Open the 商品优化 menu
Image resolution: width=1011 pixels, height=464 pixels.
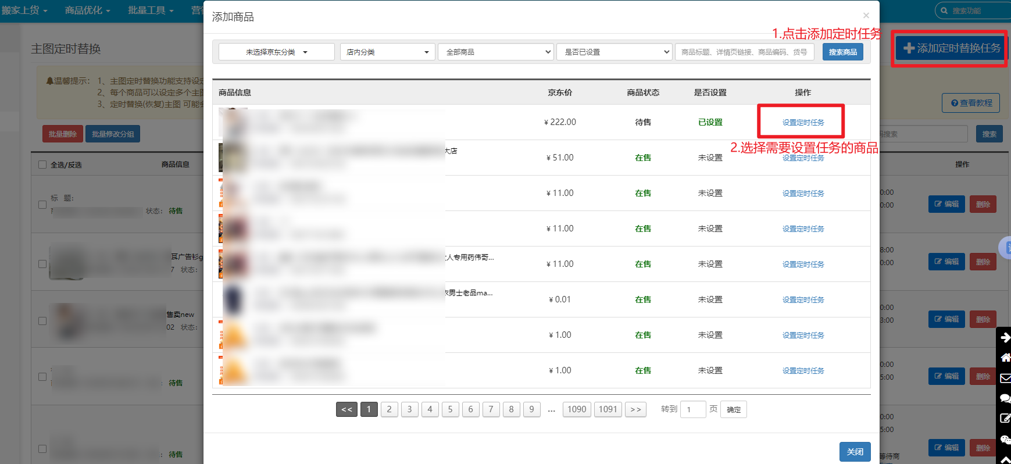point(87,10)
